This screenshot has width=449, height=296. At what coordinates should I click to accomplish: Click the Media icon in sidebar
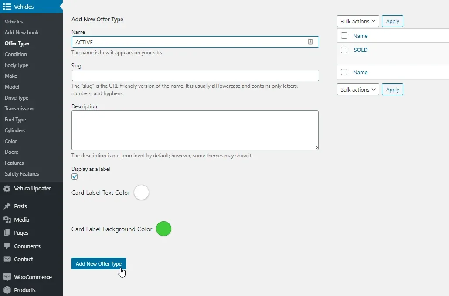(x=7, y=220)
